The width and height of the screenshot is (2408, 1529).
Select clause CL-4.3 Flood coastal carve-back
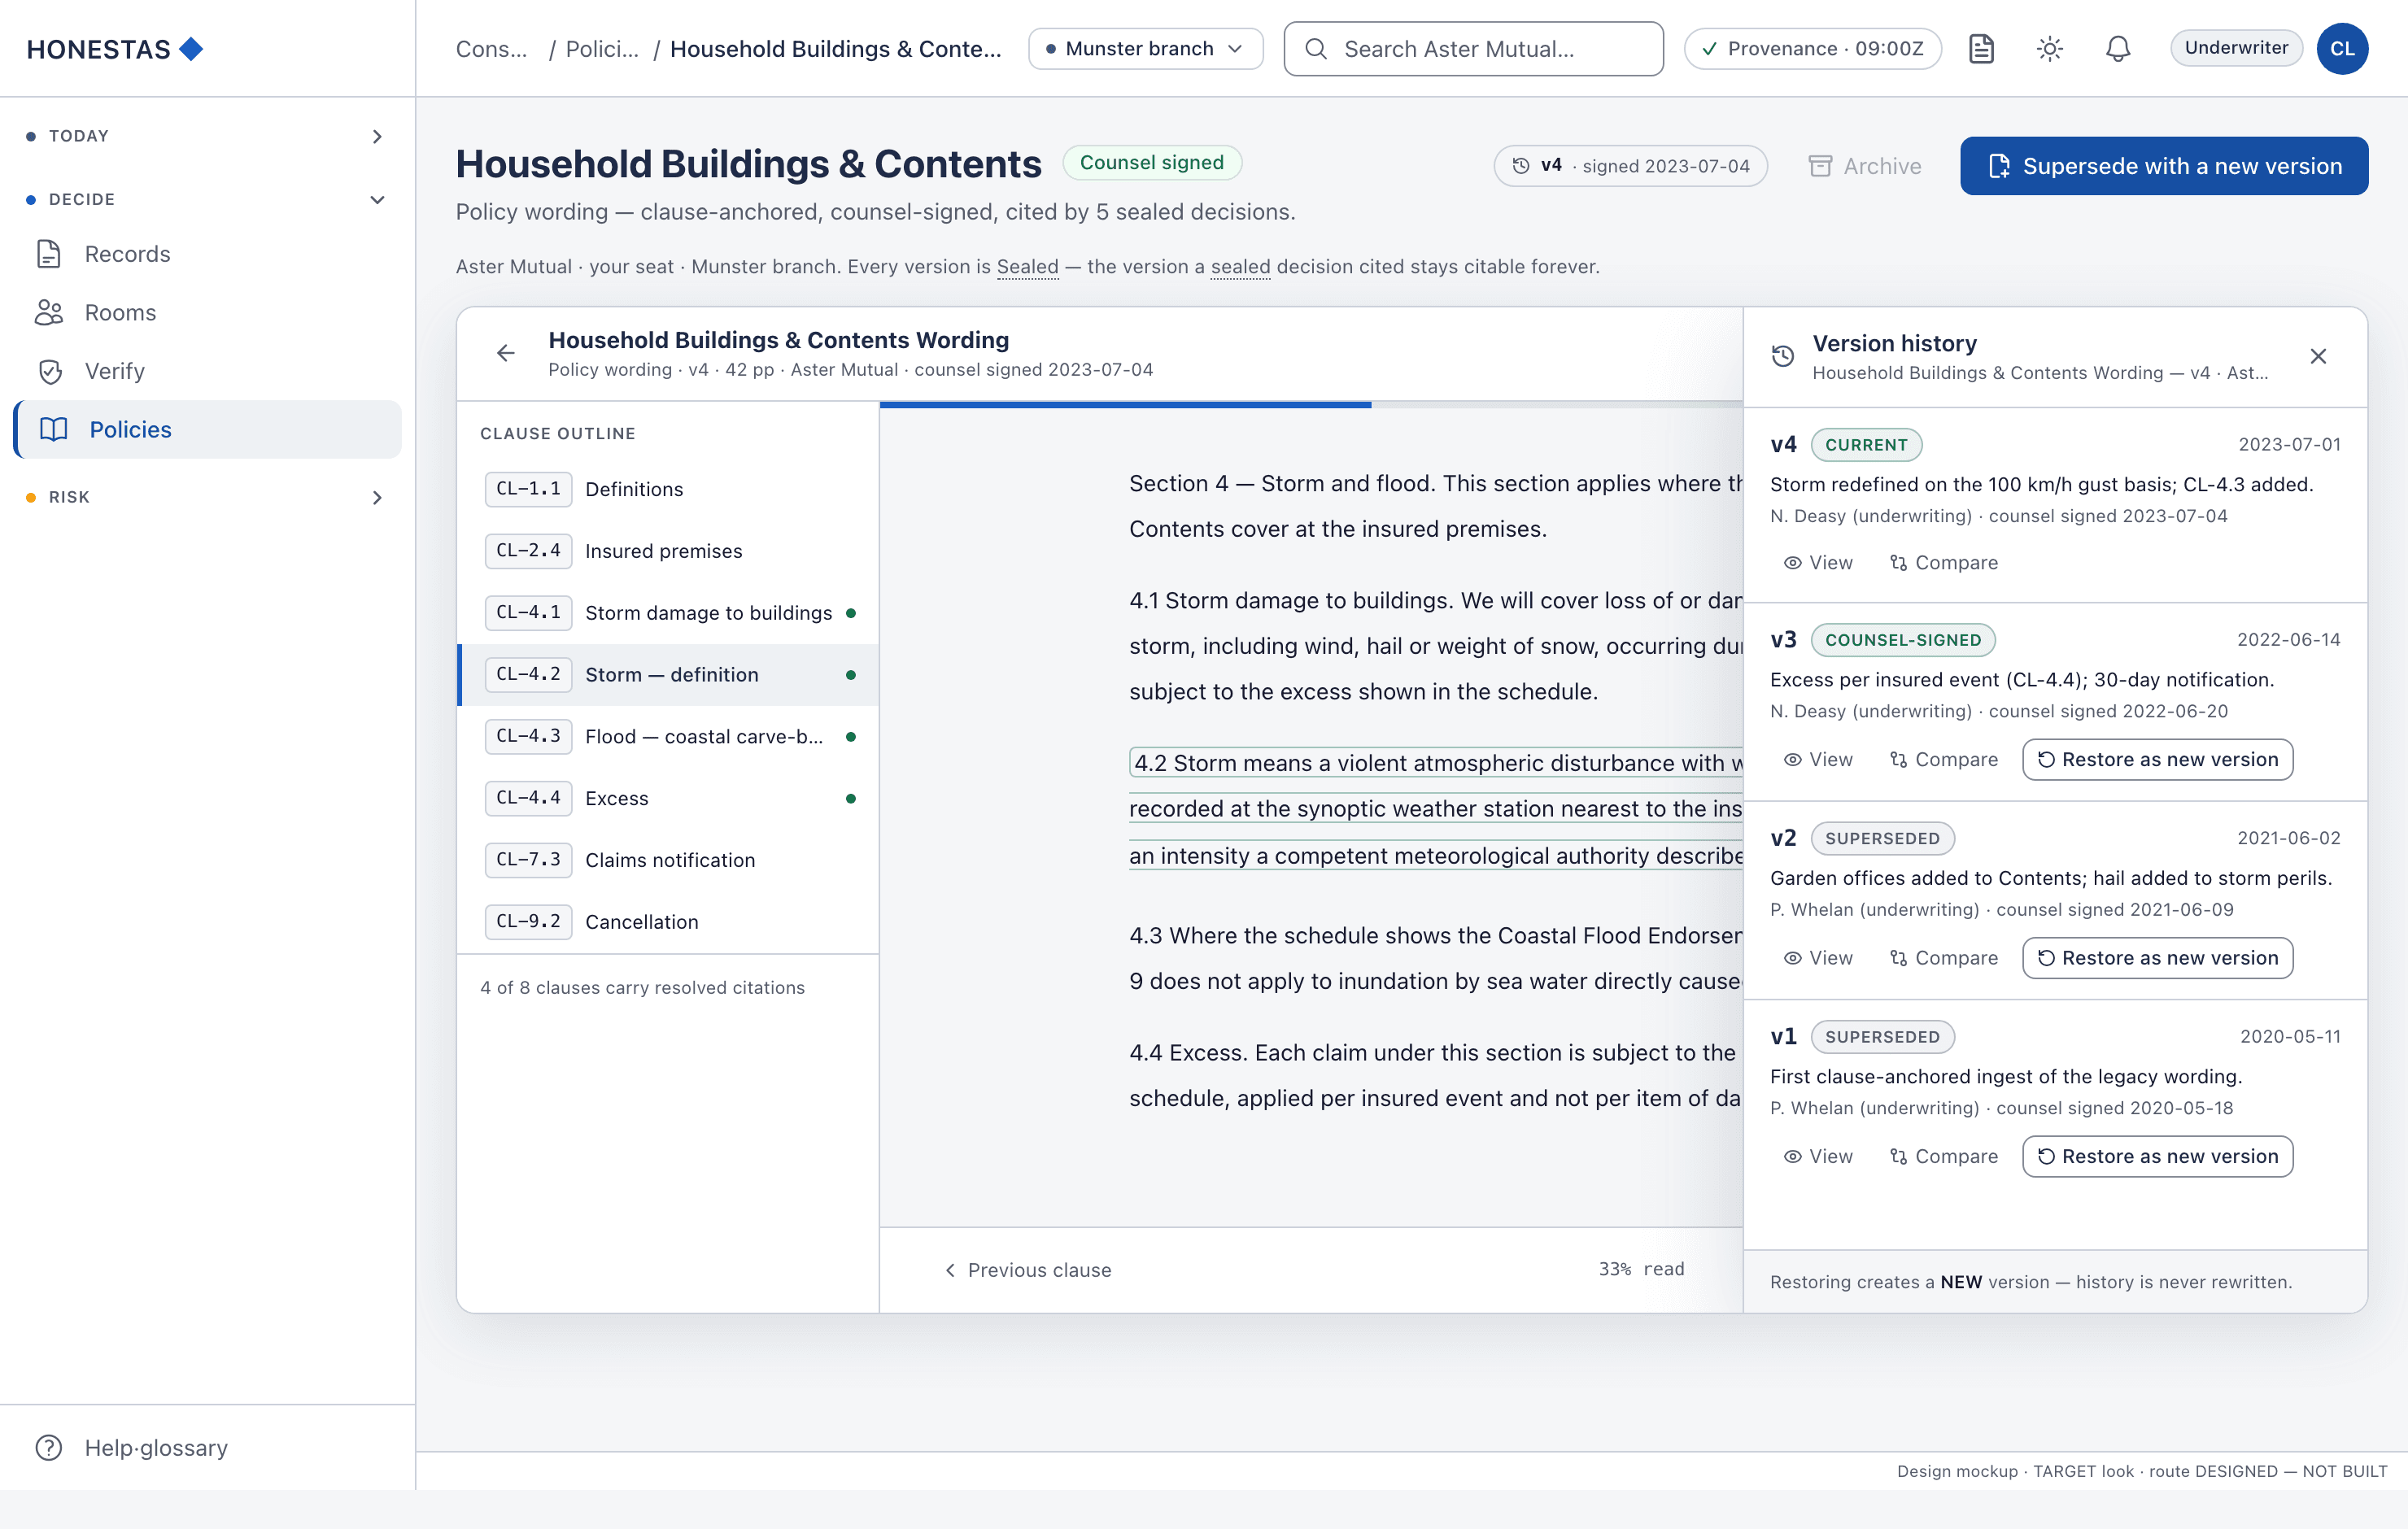point(668,737)
